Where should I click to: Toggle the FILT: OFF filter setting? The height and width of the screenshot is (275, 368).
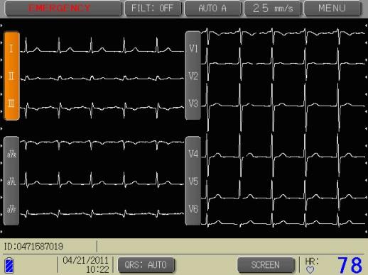pyautogui.click(x=153, y=9)
